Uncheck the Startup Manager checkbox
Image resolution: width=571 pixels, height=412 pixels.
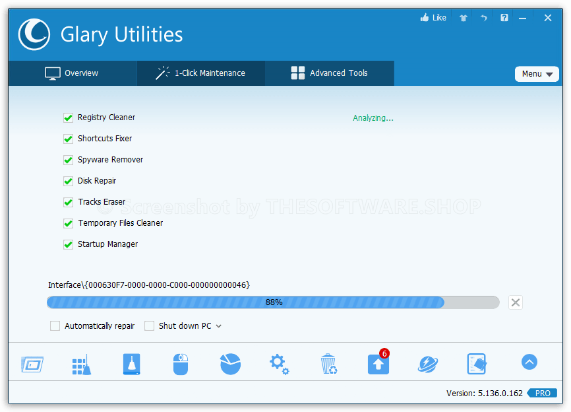[x=68, y=245]
